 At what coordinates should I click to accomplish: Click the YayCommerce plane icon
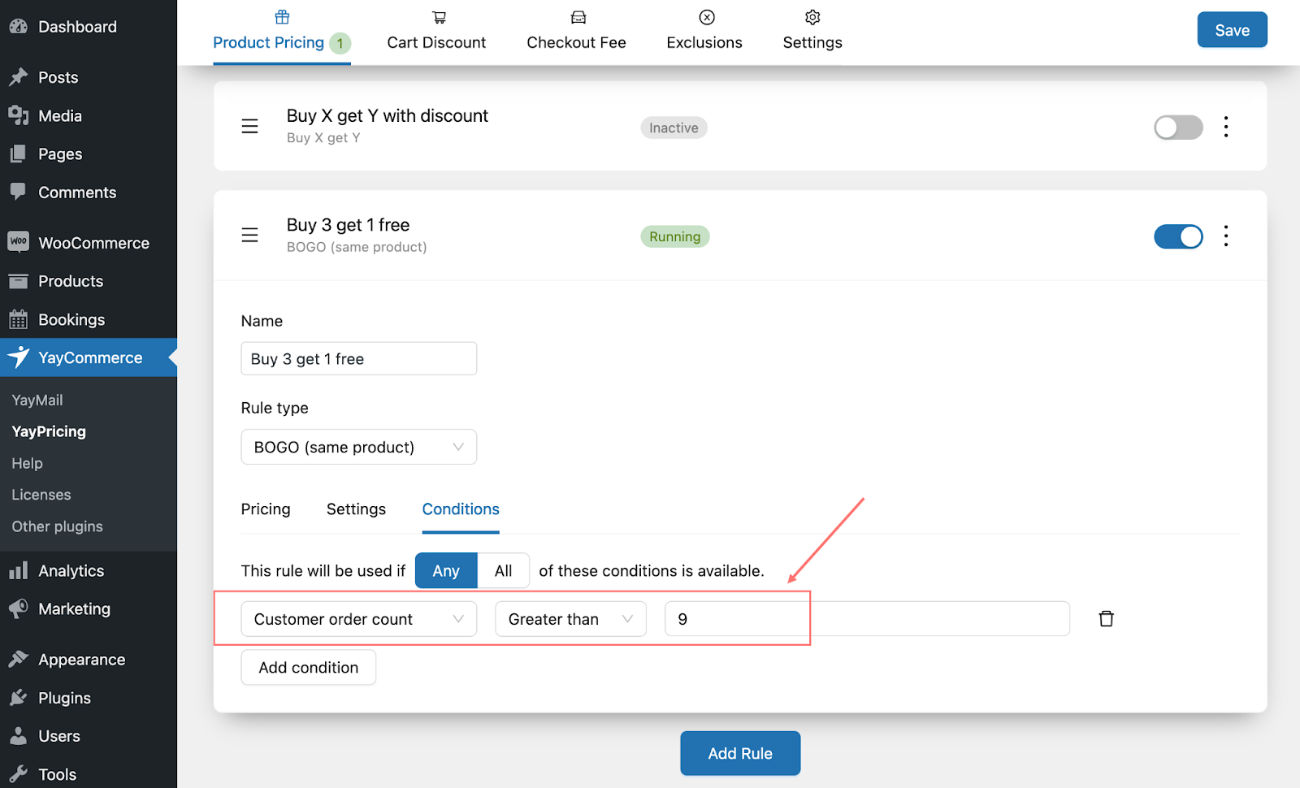(x=18, y=357)
